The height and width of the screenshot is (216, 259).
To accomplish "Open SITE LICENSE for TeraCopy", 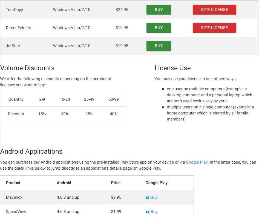I will [x=214, y=10].
